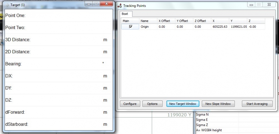279x134 pixels.
Task: Select the X value 605225.63 cell
Action: click(x=220, y=27)
